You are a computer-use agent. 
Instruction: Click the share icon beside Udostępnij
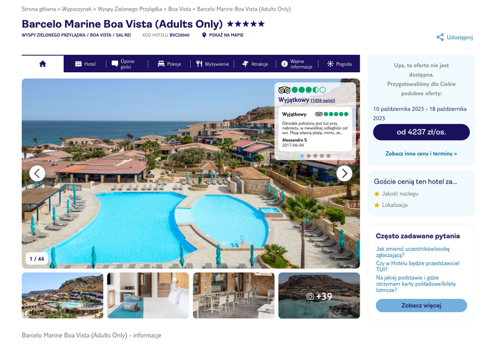(440, 37)
